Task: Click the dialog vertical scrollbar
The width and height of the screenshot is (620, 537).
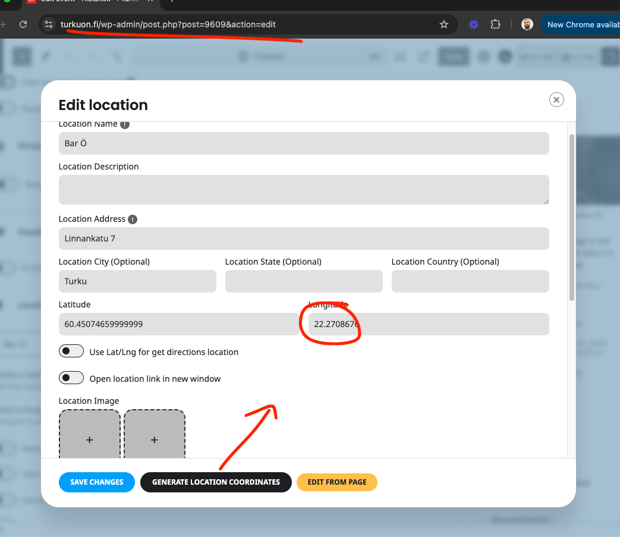Action: pos(572,218)
